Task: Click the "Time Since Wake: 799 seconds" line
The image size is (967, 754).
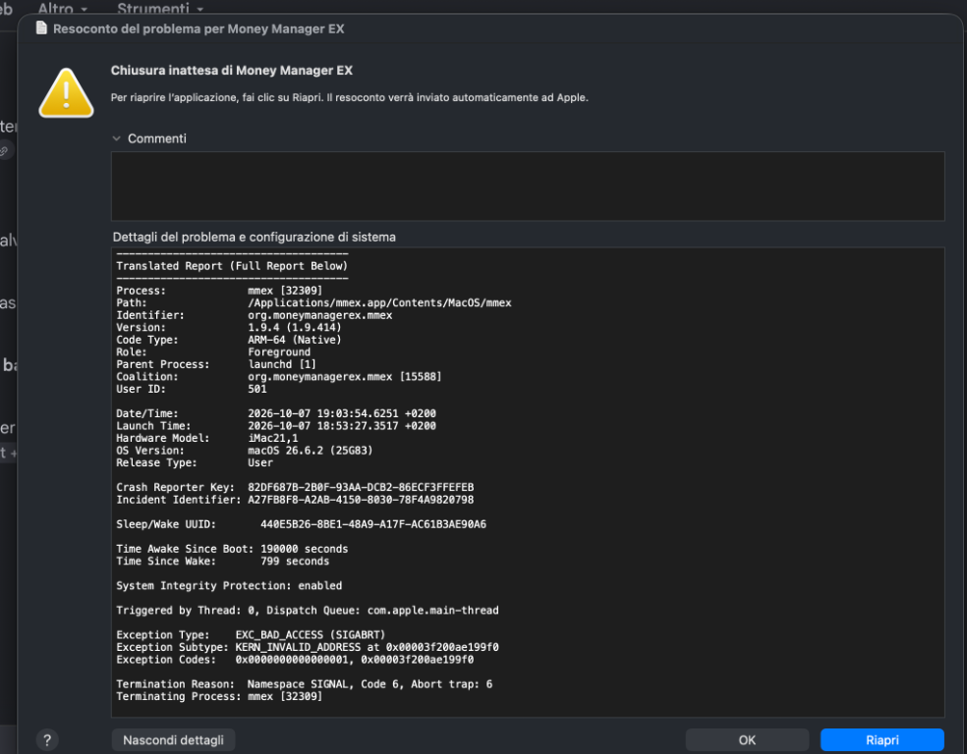Action: pos(223,562)
